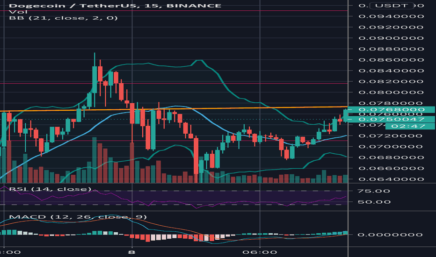Select the Vol indicator label
436x257 pixels.
pos(18,12)
